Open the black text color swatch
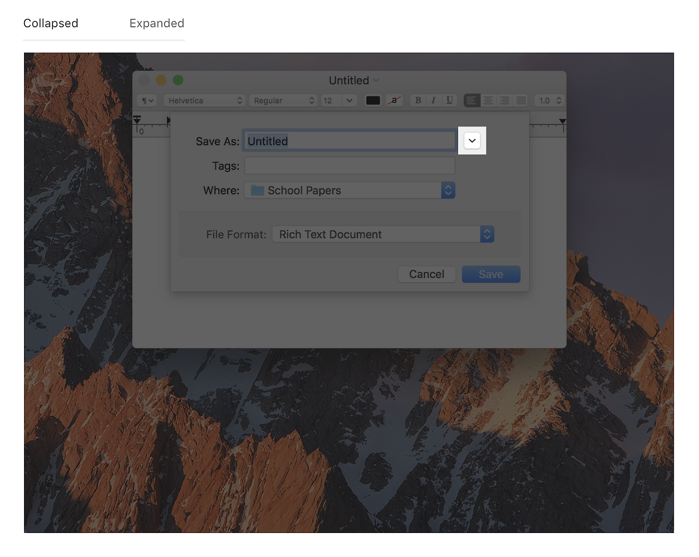The height and width of the screenshot is (557, 699). [x=373, y=100]
